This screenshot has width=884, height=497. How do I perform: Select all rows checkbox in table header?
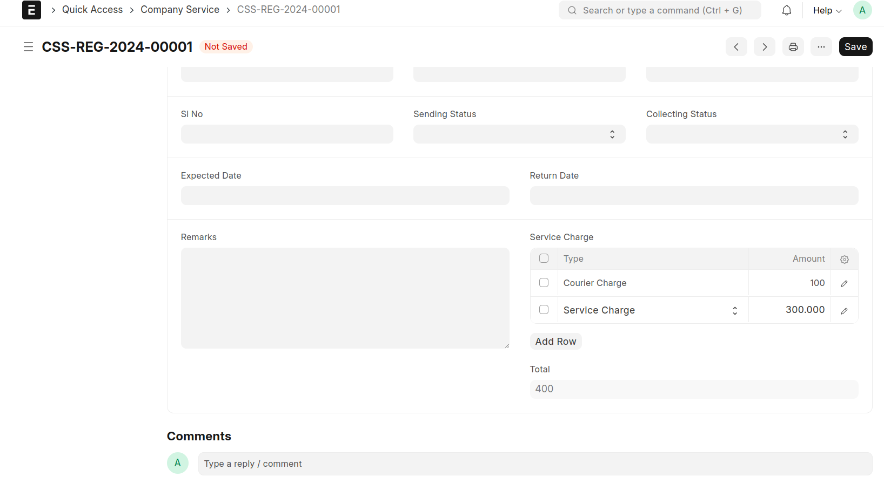click(x=544, y=258)
